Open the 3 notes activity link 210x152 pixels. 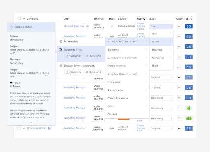[140, 34]
